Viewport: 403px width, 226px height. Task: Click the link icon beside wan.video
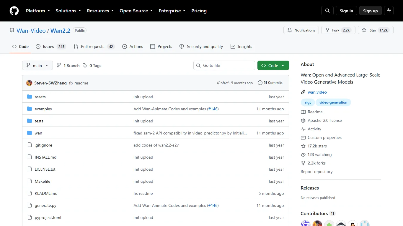pos(303,92)
